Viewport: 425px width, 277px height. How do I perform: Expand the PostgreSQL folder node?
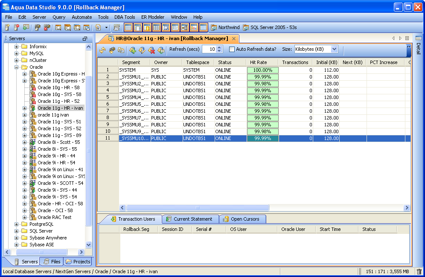16,224
